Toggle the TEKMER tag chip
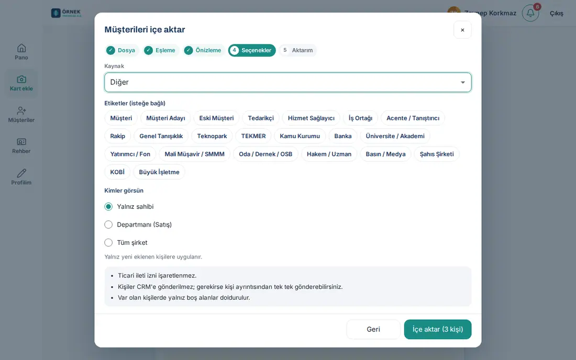 tap(253, 136)
